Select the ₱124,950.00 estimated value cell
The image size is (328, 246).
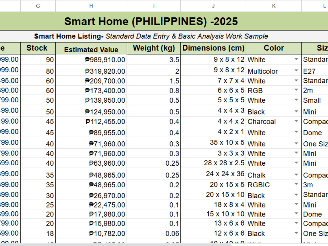click(x=91, y=111)
